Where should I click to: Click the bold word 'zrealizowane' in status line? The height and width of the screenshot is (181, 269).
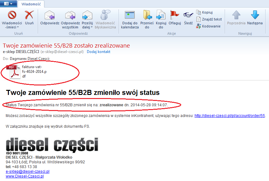point(111,105)
